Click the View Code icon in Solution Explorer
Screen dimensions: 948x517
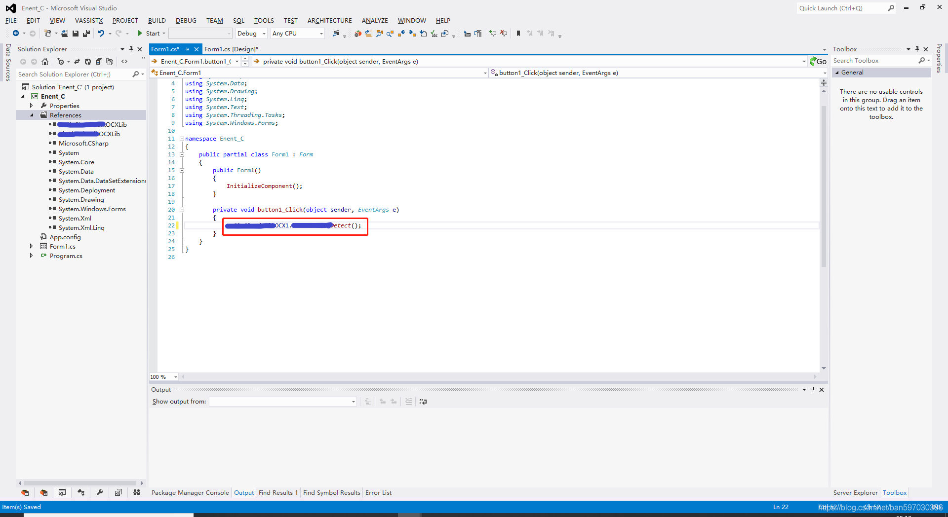pyautogui.click(x=124, y=62)
